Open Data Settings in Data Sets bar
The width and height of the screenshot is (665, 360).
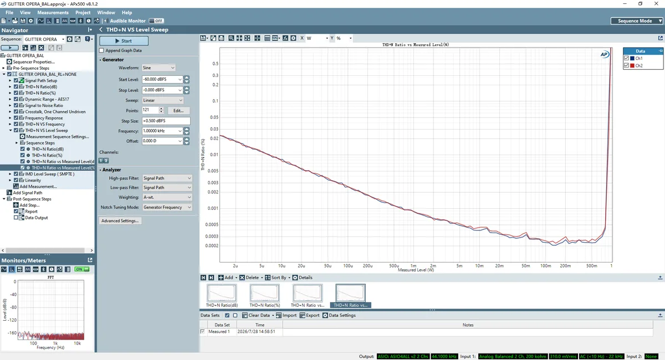pos(339,315)
